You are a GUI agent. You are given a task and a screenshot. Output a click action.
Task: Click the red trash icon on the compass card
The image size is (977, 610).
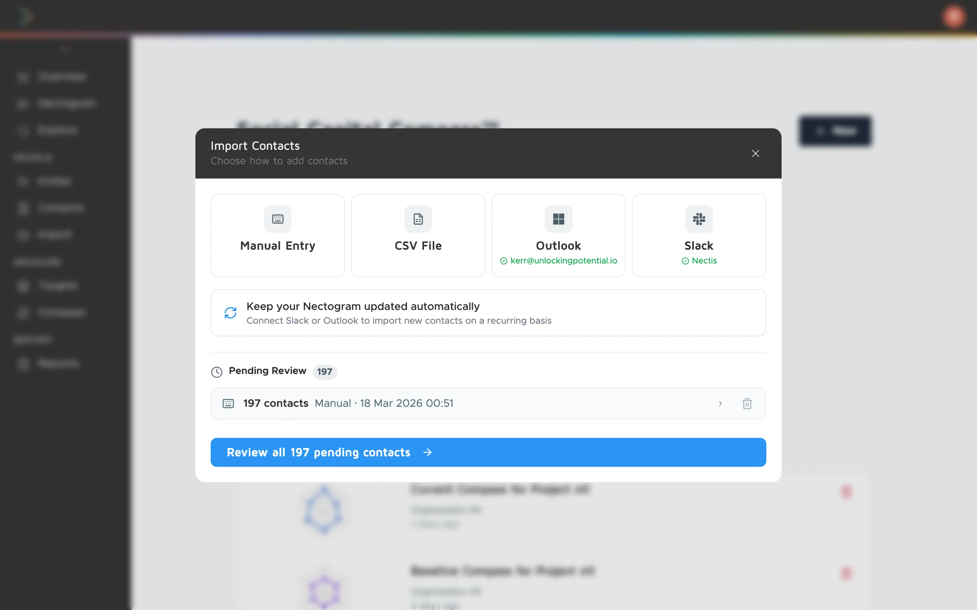click(846, 492)
